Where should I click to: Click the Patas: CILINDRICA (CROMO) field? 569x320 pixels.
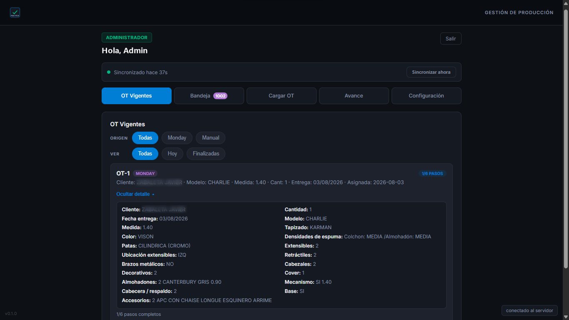(x=156, y=246)
